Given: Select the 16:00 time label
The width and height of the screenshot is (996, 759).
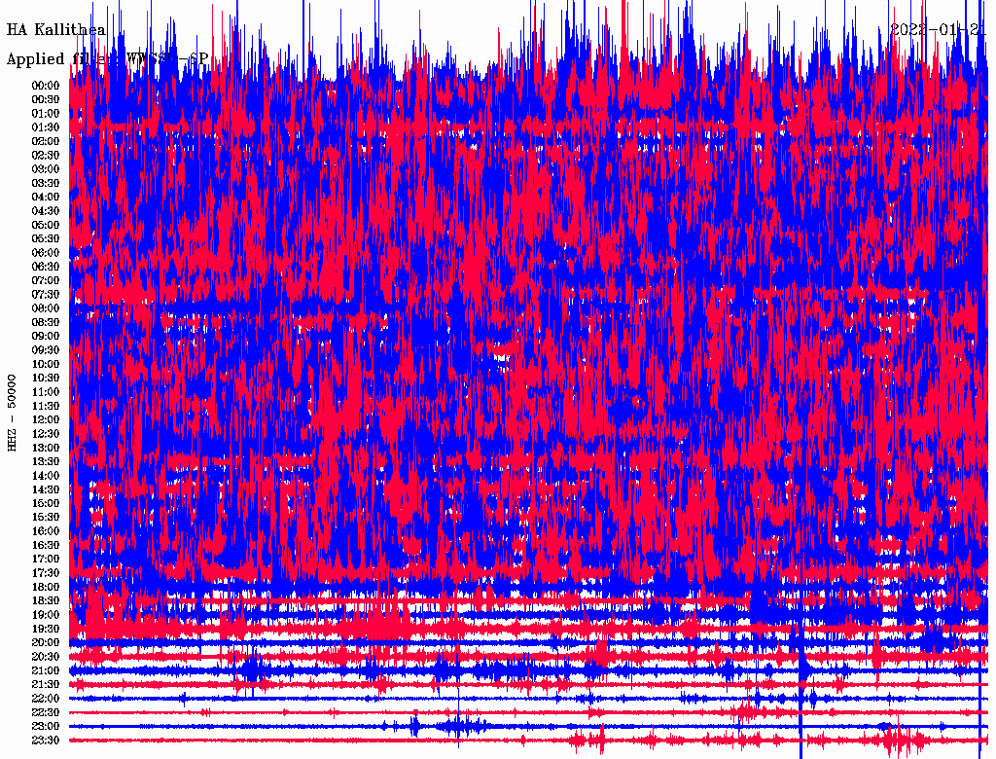Looking at the screenshot, I should pyautogui.click(x=46, y=531).
